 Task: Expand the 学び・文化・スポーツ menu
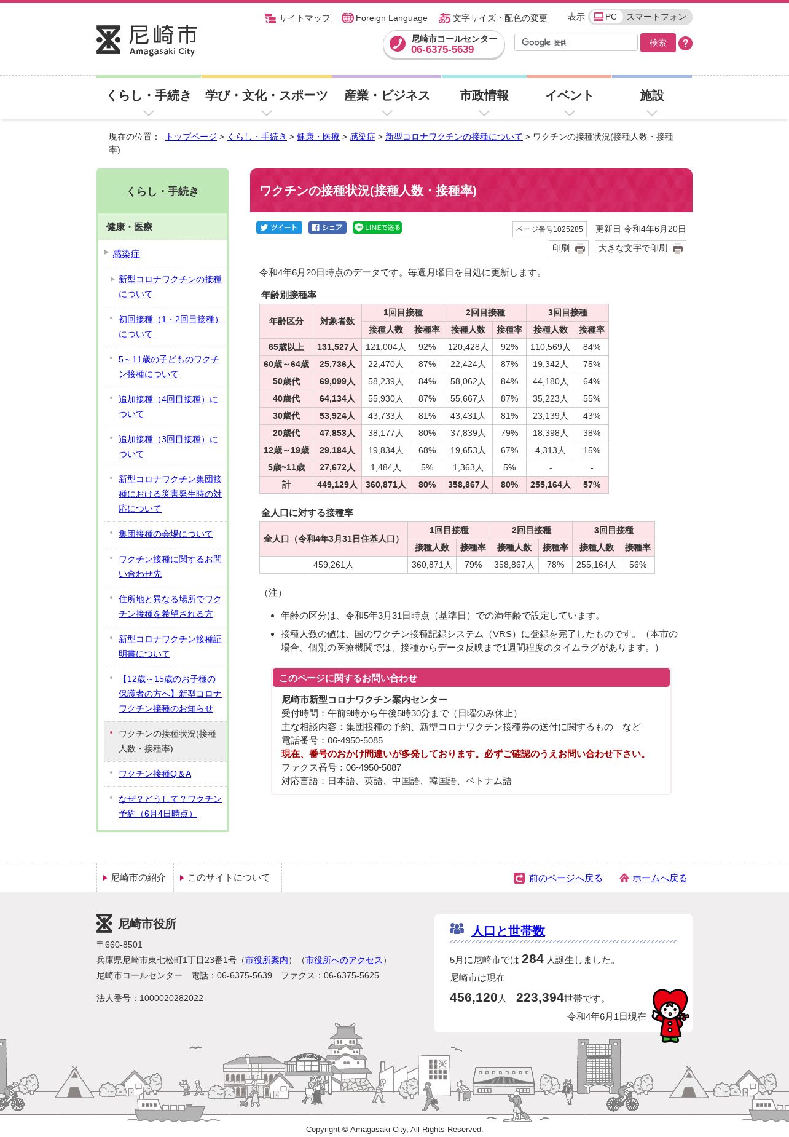267,98
